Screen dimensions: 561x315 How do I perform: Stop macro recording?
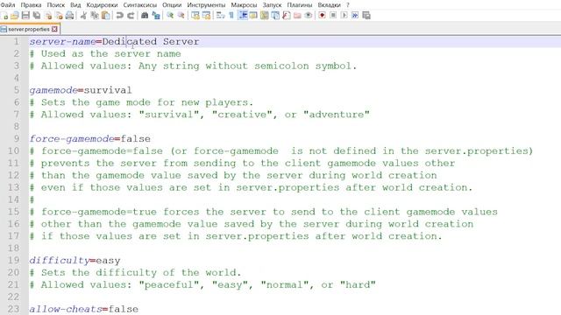point(333,16)
